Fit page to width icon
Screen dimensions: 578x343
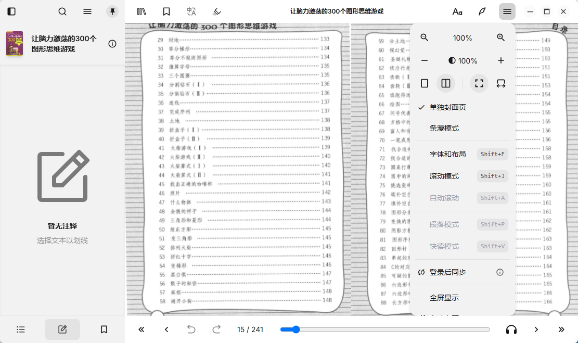point(500,83)
